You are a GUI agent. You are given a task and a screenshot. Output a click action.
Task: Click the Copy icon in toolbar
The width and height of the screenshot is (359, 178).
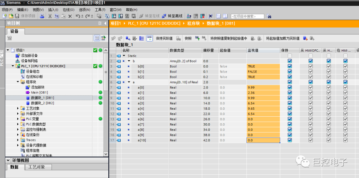click(x=57, y=16)
